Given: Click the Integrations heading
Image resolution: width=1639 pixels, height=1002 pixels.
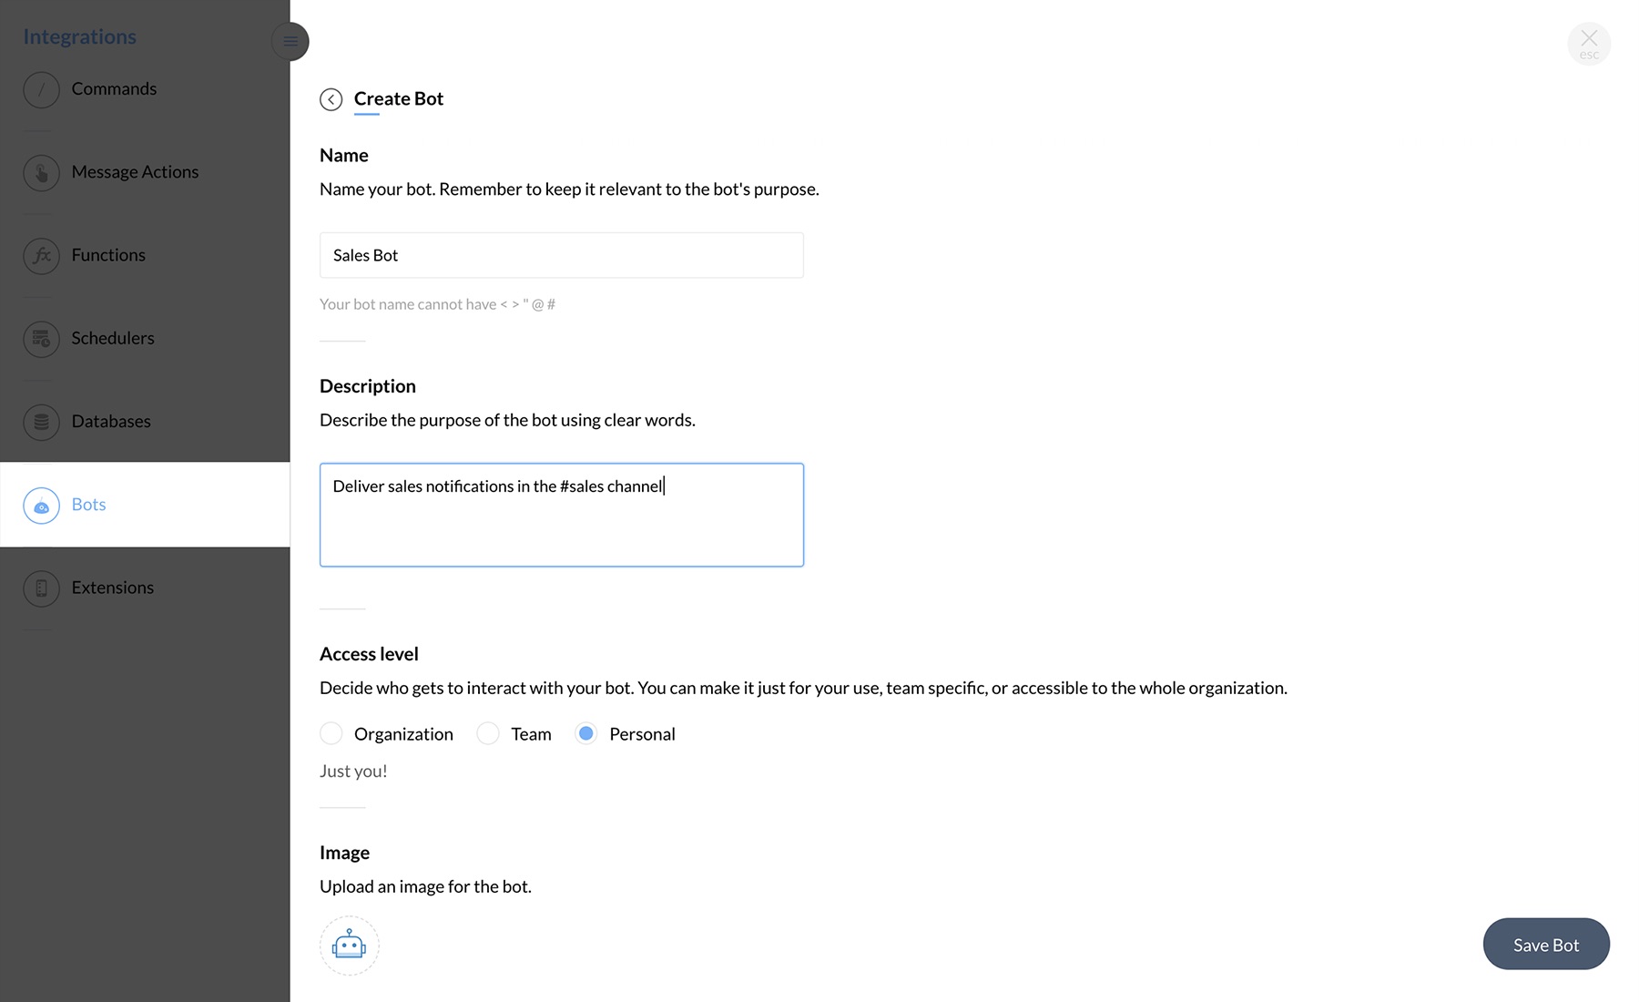Looking at the screenshot, I should click(x=79, y=36).
